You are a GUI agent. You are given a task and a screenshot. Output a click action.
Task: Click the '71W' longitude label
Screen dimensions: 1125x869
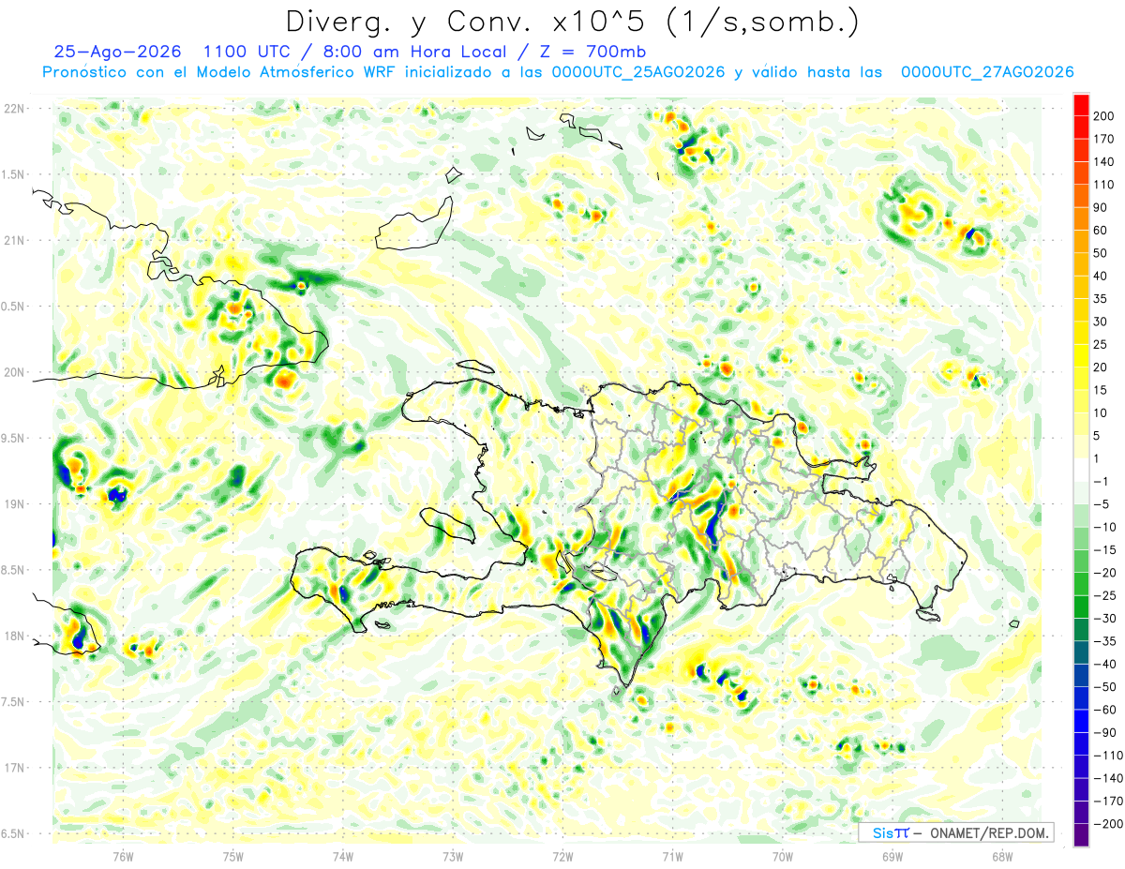tap(672, 855)
